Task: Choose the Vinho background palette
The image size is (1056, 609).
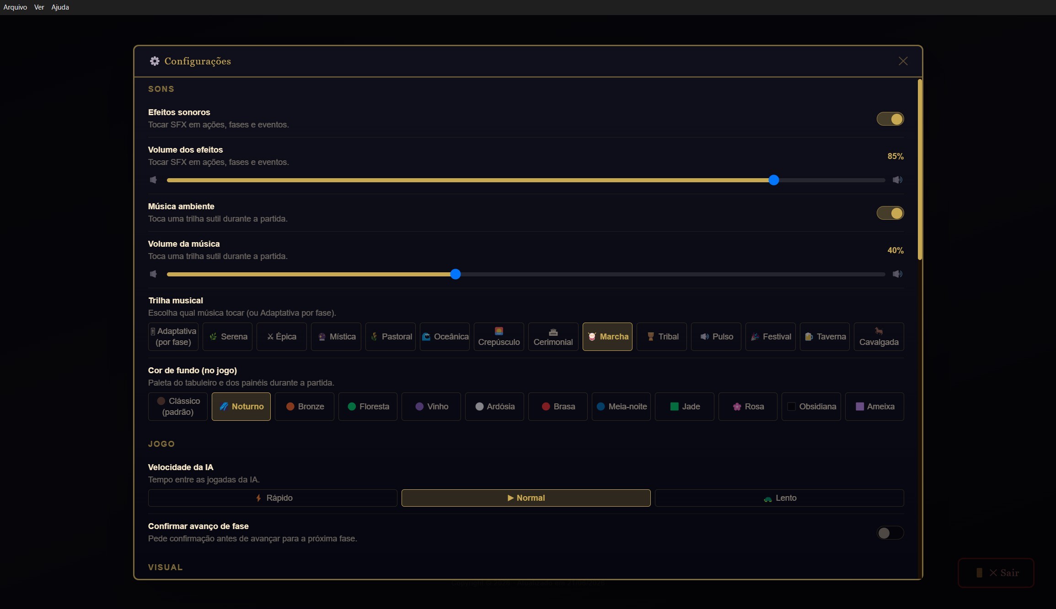Action: tap(431, 407)
